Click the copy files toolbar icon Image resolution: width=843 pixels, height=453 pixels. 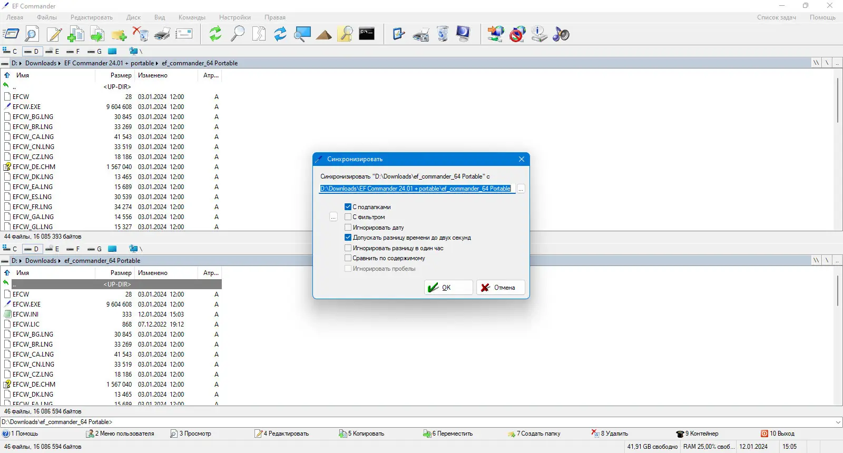(x=76, y=34)
